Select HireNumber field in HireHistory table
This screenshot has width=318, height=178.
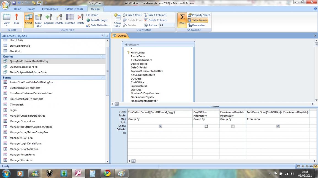(138, 53)
